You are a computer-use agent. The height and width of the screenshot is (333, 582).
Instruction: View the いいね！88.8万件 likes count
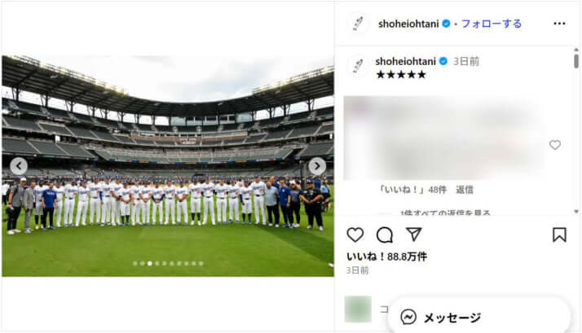click(386, 256)
